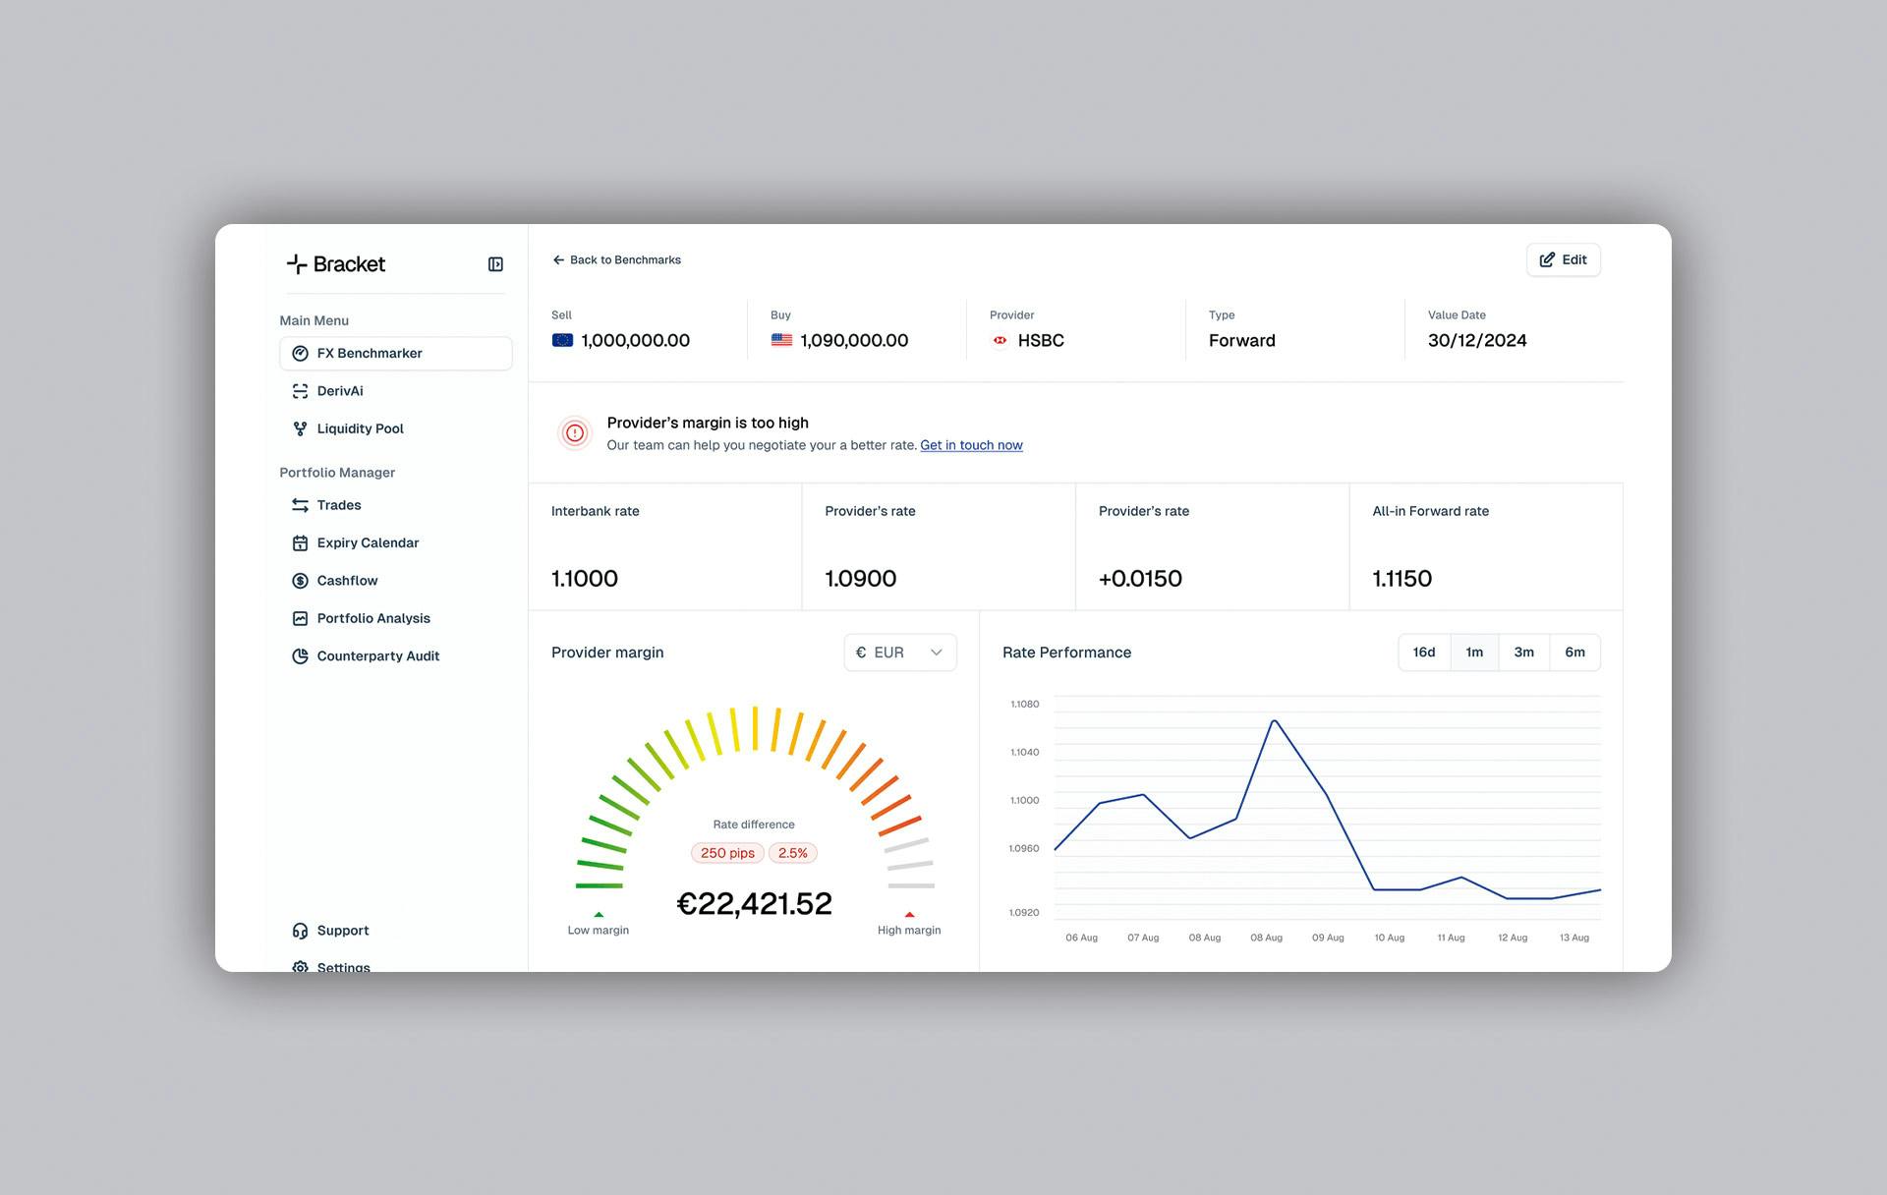Click the Bracket logo

[336, 264]
